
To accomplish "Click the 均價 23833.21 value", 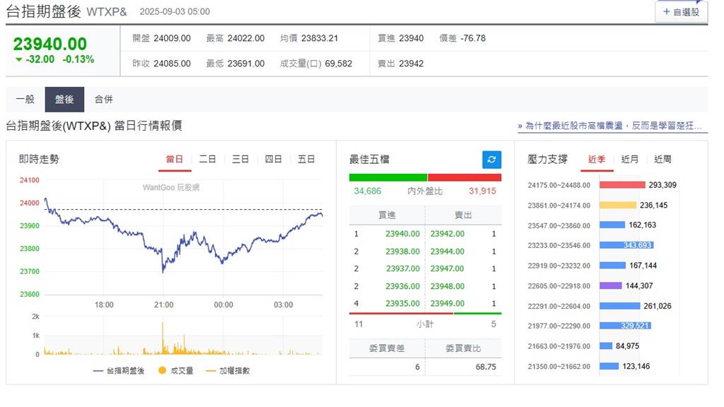I will click(x=320, y=38).
